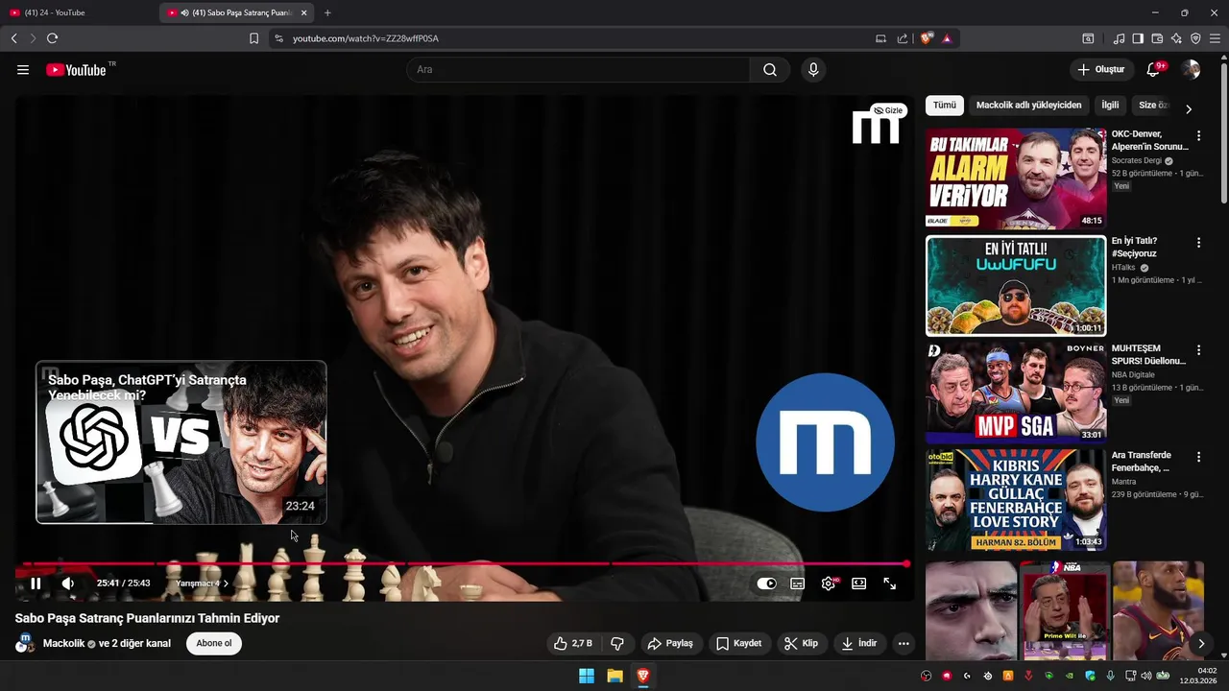Click the Mackolik channel end-screen logo

(x=826, y=442)
